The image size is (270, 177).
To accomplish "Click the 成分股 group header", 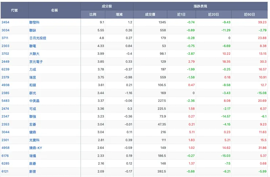I will click(107, 6).
